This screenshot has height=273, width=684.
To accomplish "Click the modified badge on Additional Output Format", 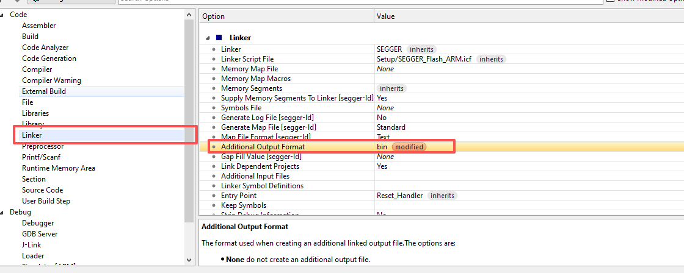I will click(409, 147).
